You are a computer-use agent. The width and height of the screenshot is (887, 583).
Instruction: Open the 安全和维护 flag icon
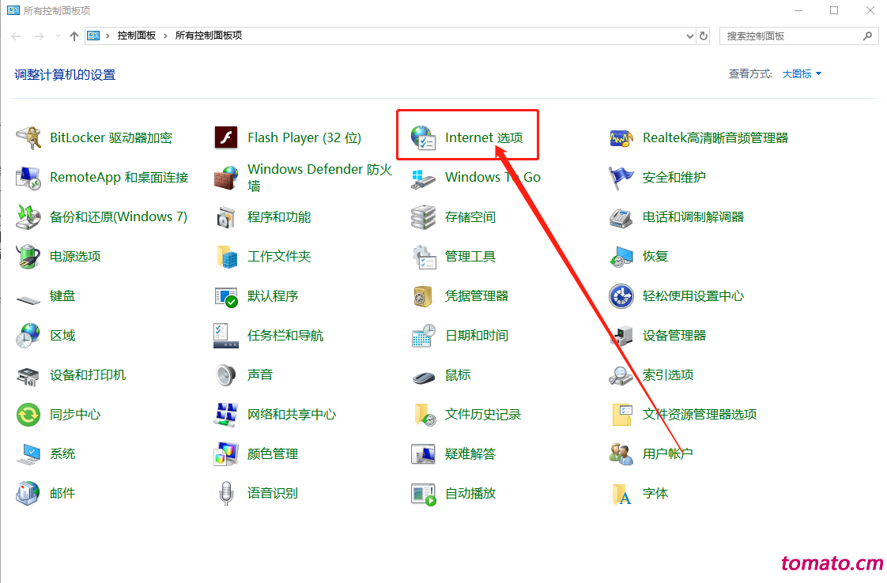(621, 178)
